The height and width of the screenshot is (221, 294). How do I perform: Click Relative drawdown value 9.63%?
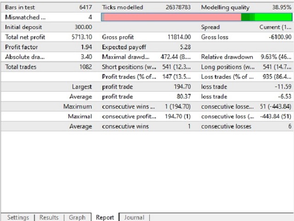point(276,57)
